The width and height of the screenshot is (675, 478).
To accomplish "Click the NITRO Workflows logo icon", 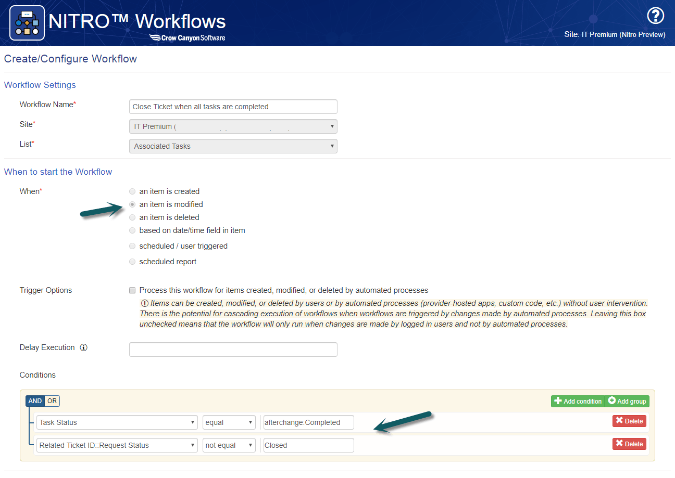I will (x=27, y=23).
